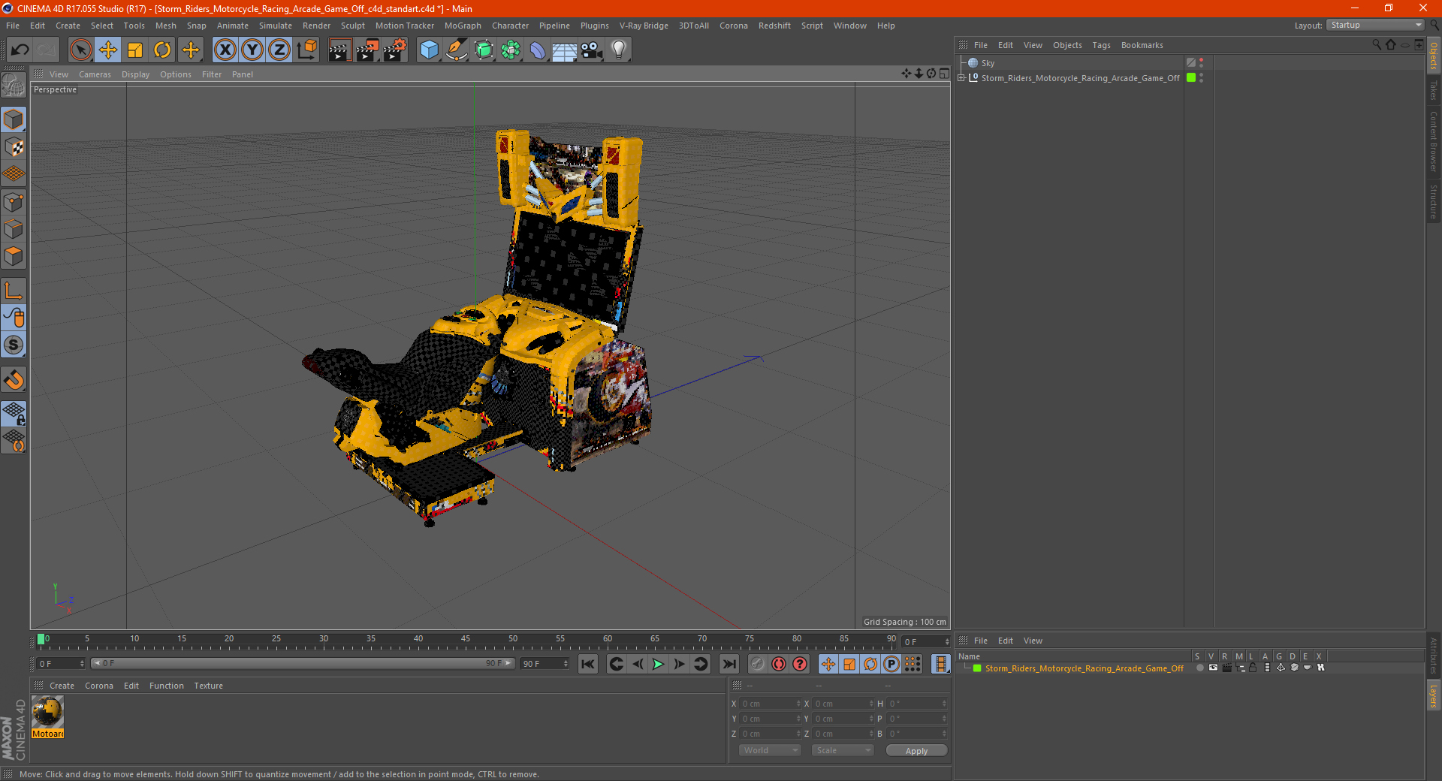Select the Motoarc material thumbnail

47,712
